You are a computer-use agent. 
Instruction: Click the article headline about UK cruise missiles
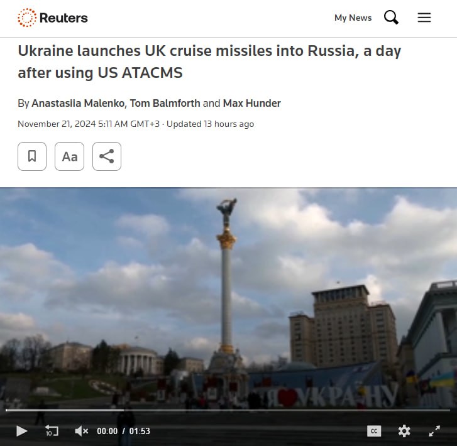[209, 62]
